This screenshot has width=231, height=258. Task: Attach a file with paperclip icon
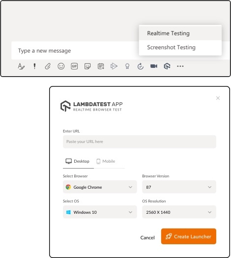coord(48,66)
